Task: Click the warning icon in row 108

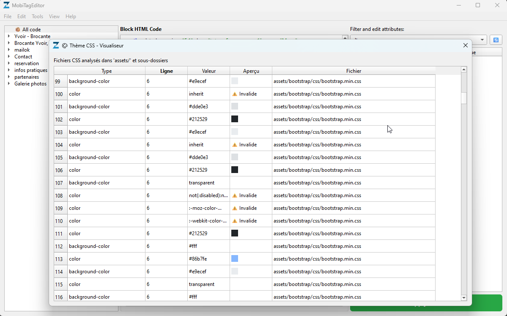Action: [235, 196]
